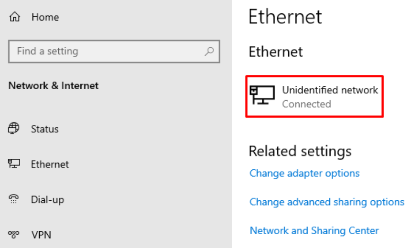Launch Network and Sharing Center link

[x=314, y=231]
